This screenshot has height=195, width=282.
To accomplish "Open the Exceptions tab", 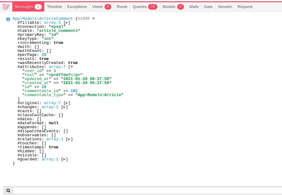I will 77,7.
